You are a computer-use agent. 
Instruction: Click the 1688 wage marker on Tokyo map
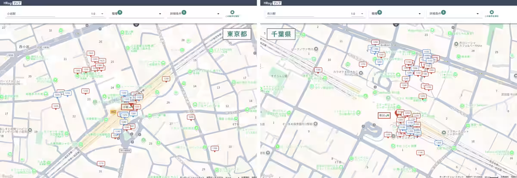pyautogui.click(x=191, y=117)
